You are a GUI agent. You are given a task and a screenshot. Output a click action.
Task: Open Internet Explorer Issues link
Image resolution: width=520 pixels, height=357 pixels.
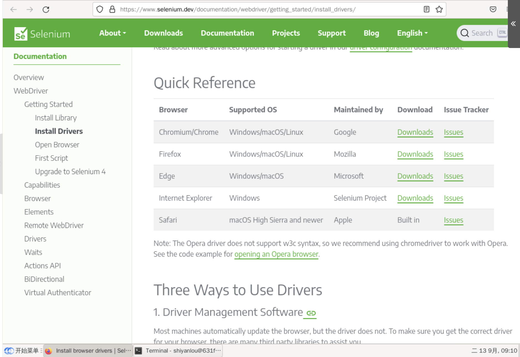[x=453, y=198]
